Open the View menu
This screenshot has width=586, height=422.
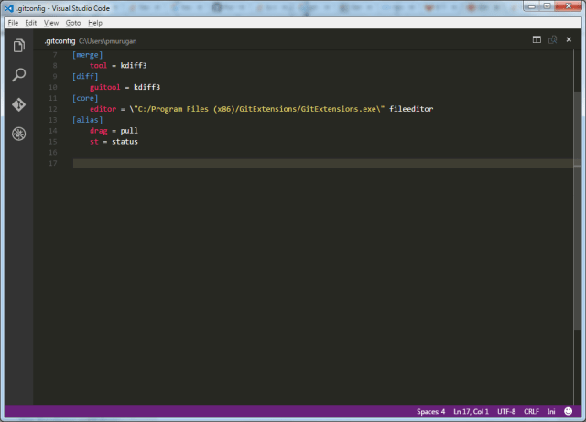click(x=51, y=22)
